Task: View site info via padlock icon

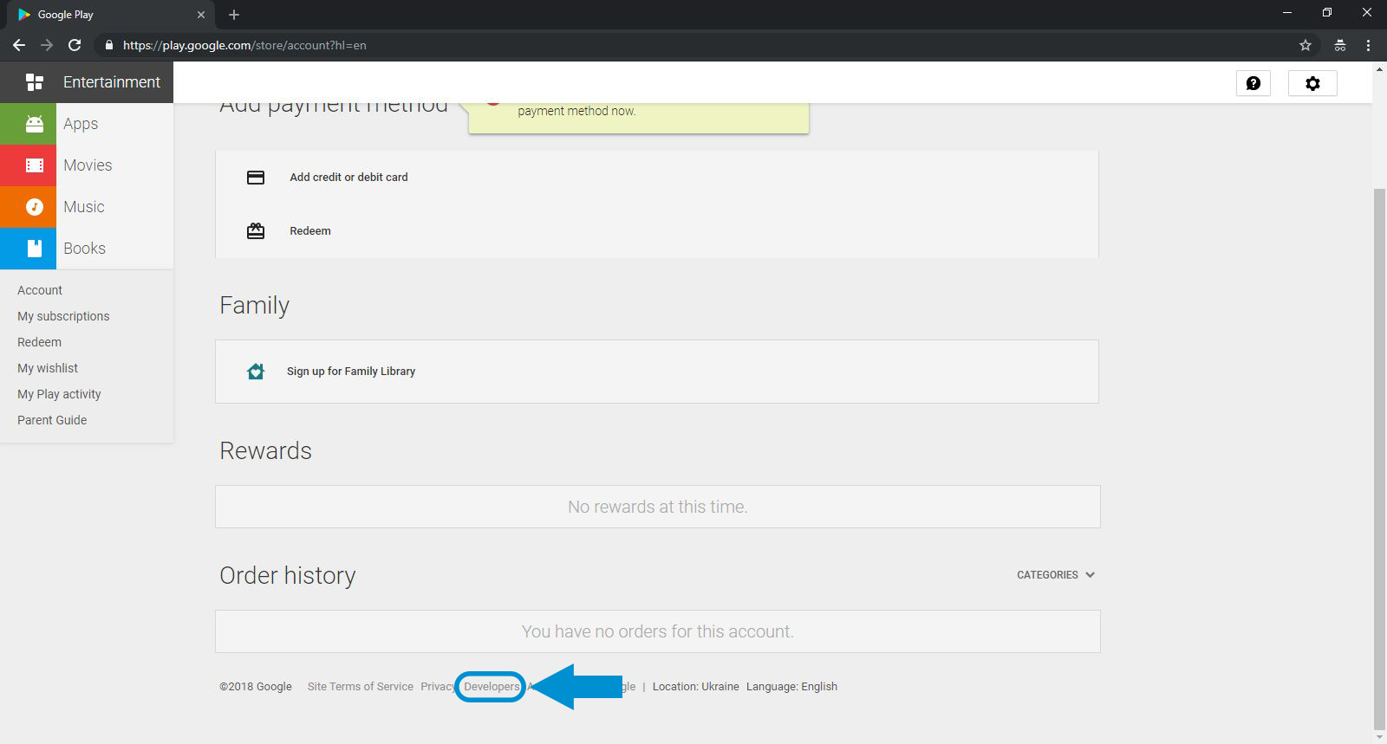Action: (108, 45)
